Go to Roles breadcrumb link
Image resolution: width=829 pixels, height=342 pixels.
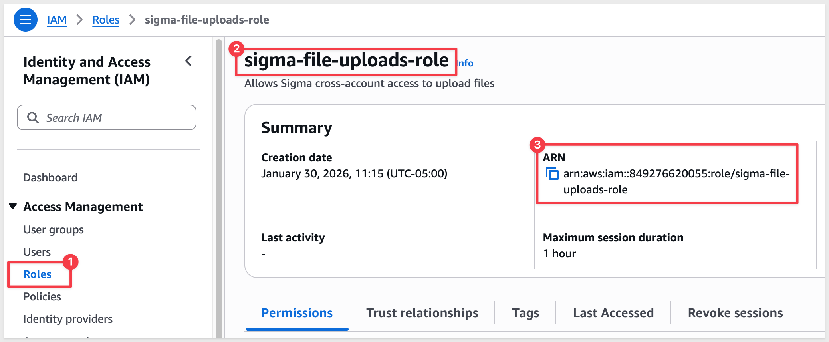106,20
